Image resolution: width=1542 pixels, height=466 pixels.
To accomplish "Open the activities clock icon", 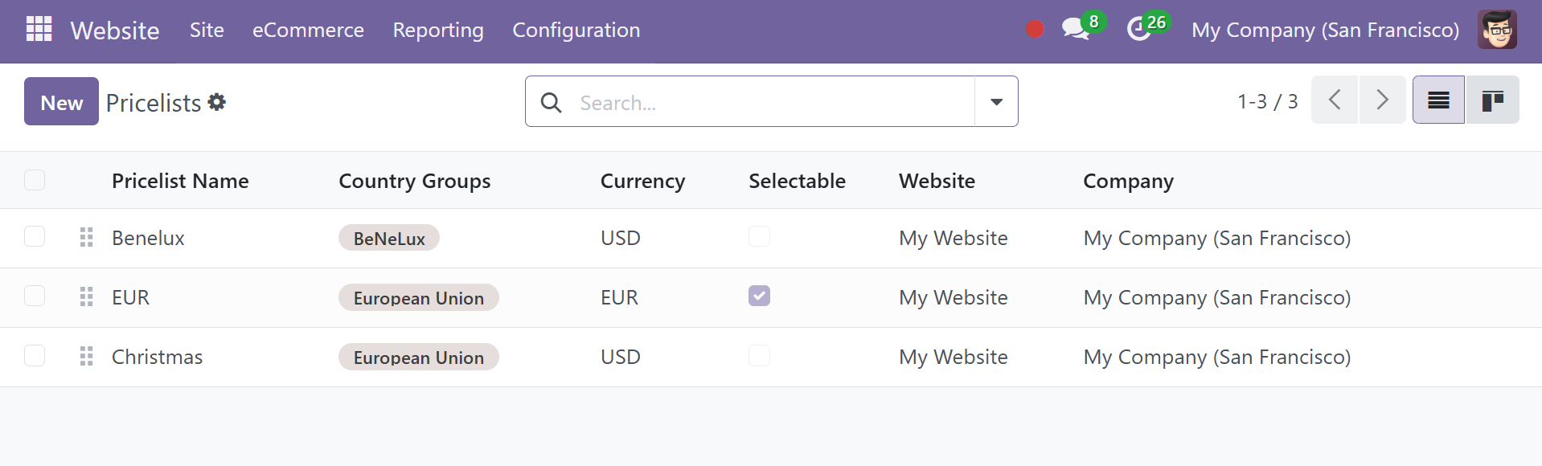I will pyautogui.click(x=1138, y=30).
